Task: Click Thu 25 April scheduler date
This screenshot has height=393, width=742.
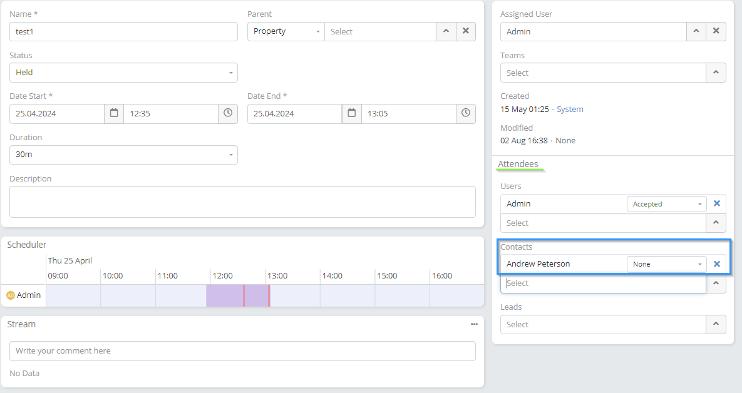Action: [70, 260]
